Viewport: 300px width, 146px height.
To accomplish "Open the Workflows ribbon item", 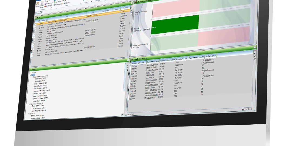I will 57,2.
